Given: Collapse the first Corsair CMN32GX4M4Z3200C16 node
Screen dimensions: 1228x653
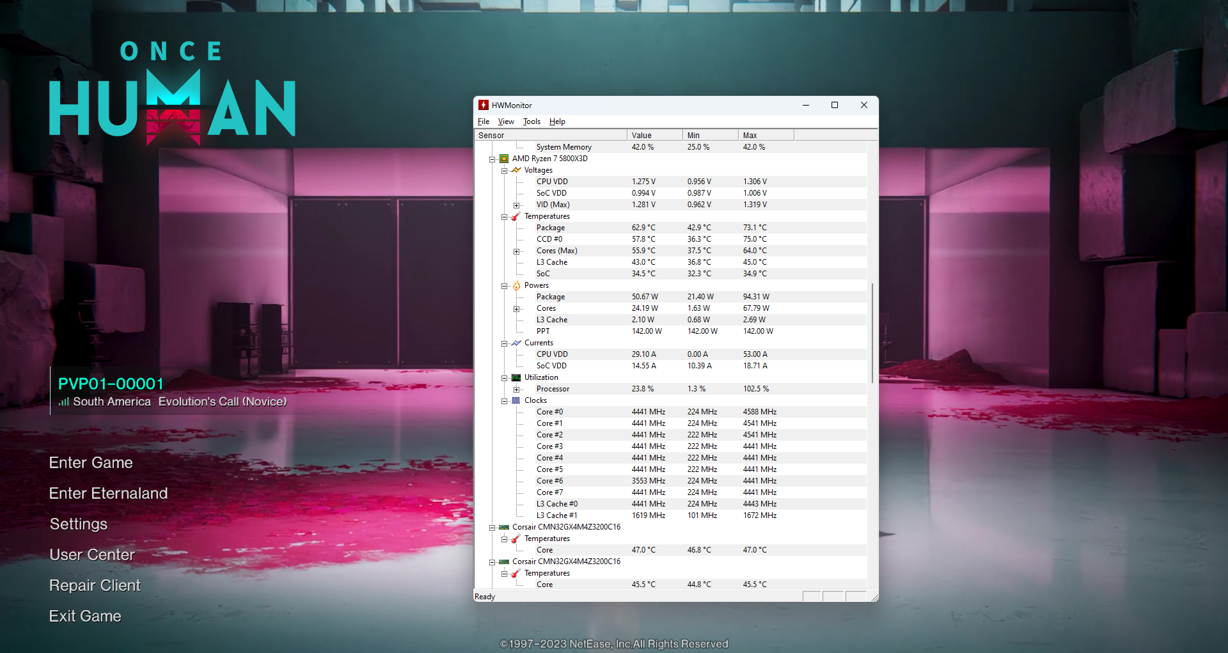Looking at the screenshot, I should point(492,528).
